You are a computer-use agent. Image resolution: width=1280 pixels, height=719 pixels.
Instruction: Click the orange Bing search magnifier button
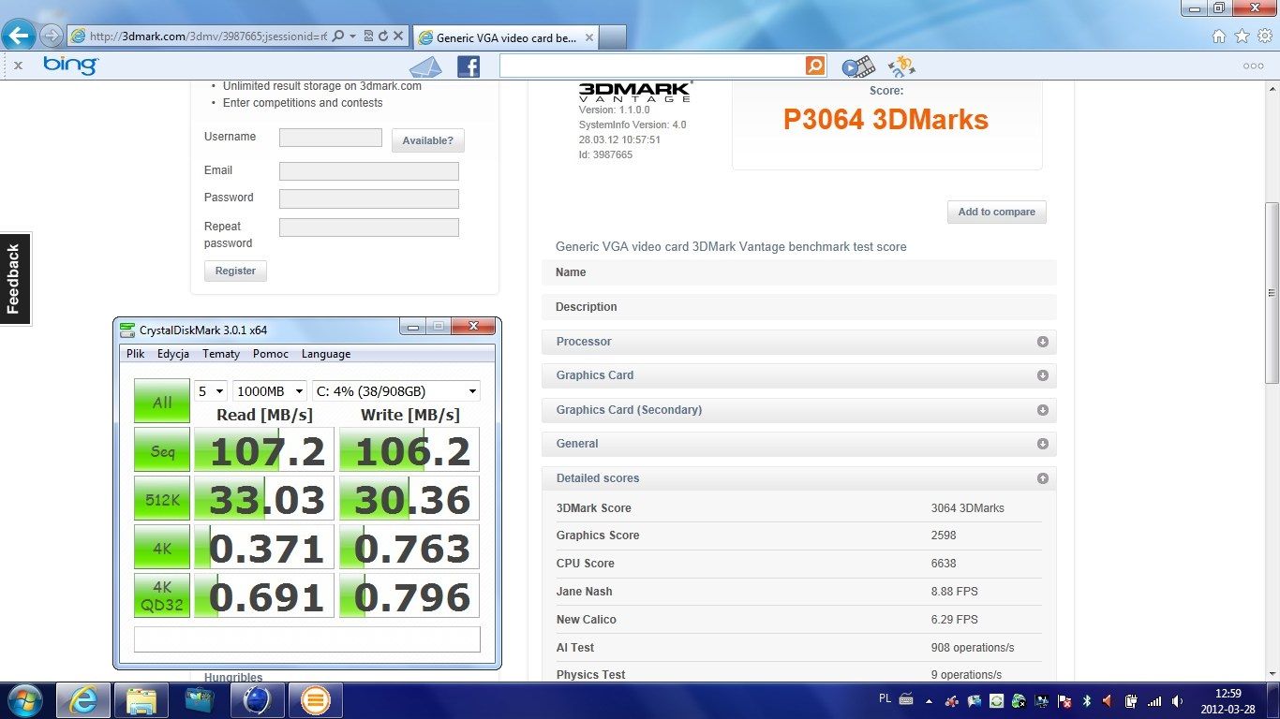click(815, 66)
